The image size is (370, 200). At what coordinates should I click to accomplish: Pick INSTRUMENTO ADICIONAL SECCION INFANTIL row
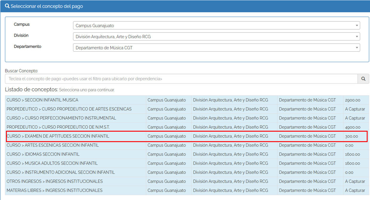61,173
